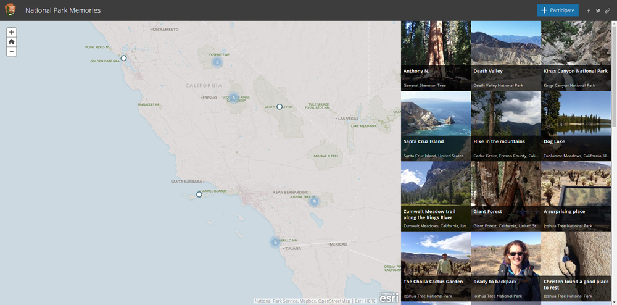
Task: Open the Giant Forest photo card
Action: tap(506, 196)
